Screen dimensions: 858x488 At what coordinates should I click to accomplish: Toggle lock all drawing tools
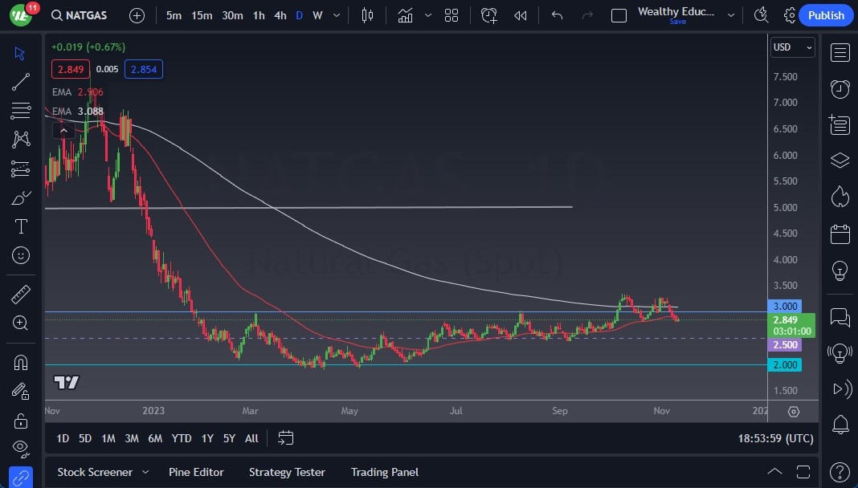21,420
